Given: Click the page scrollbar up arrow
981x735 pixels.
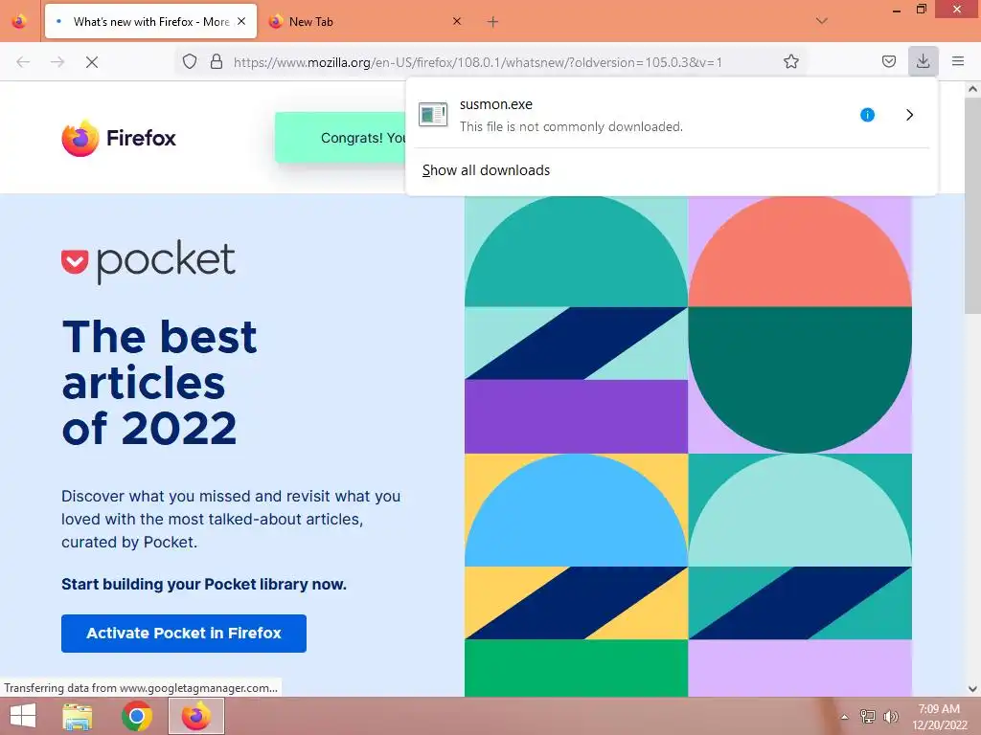Looking at the screenshot, I should pos(973,89).
